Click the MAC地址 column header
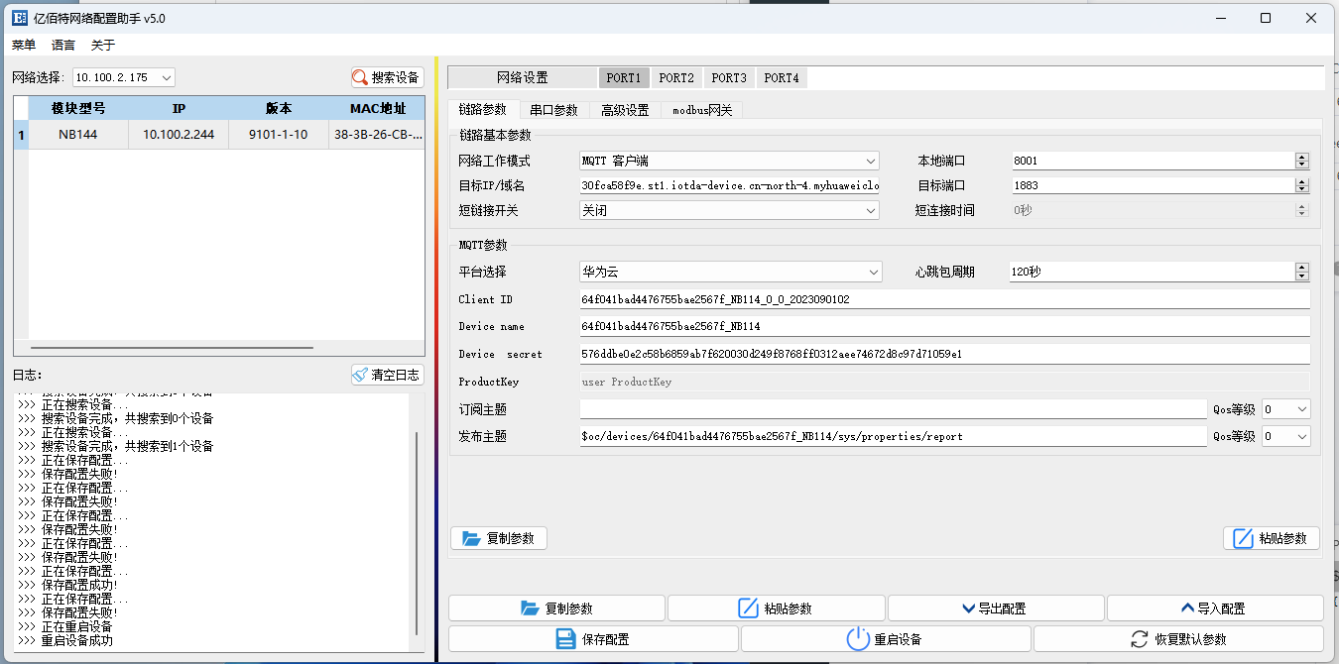Viewport: 1339px width, 664px height. tap(377, 108)
